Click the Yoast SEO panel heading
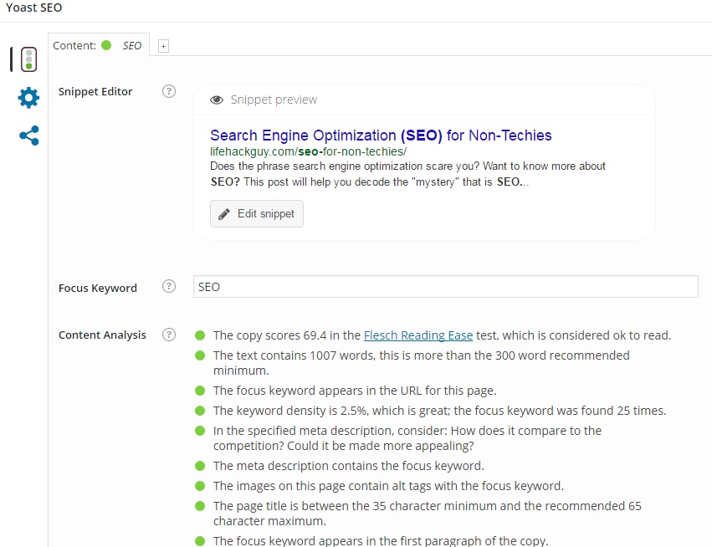 pos(34,8)
